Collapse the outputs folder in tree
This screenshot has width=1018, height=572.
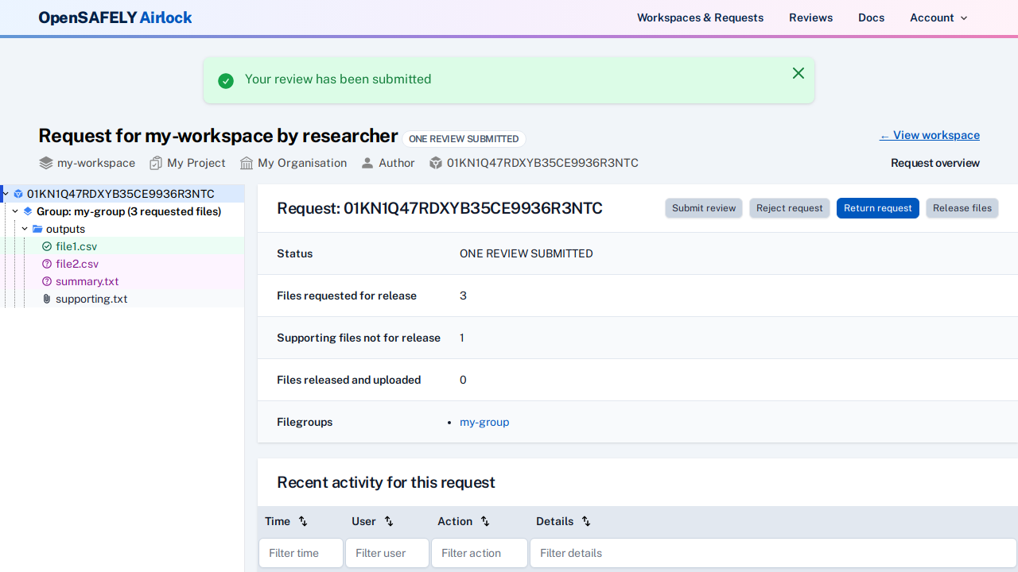pyautogui.click(x=25, y=229)
